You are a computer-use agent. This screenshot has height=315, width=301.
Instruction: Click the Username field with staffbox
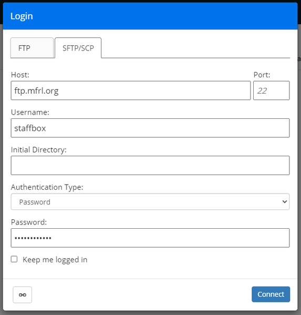[x=150, y=128]
